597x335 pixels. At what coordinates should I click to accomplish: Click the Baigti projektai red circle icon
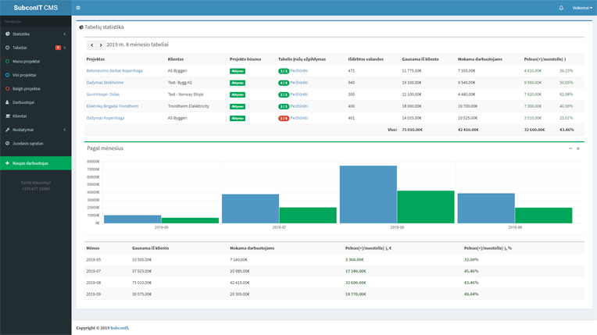(7, 89)
